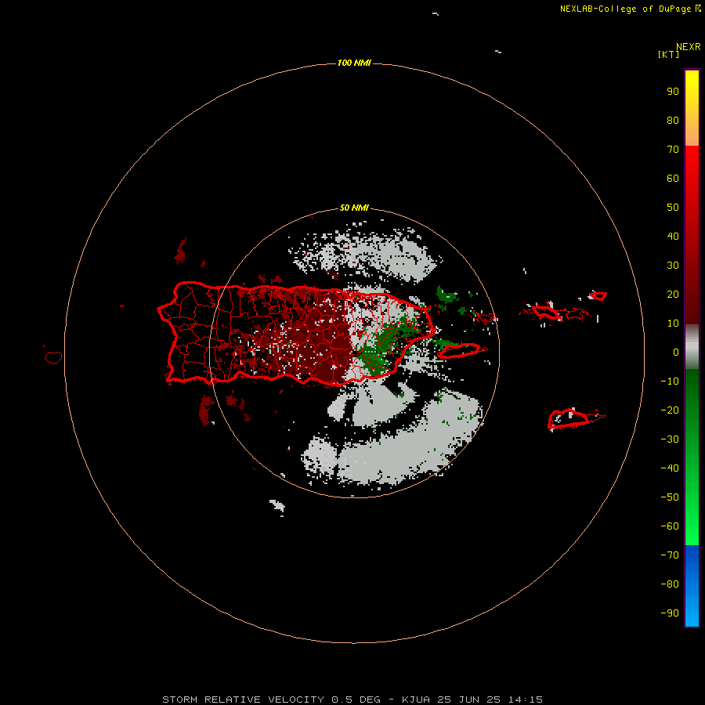Pick the yellow-orange top segment of color bar
Screen dimensions: 705x705
pos(692,108)
